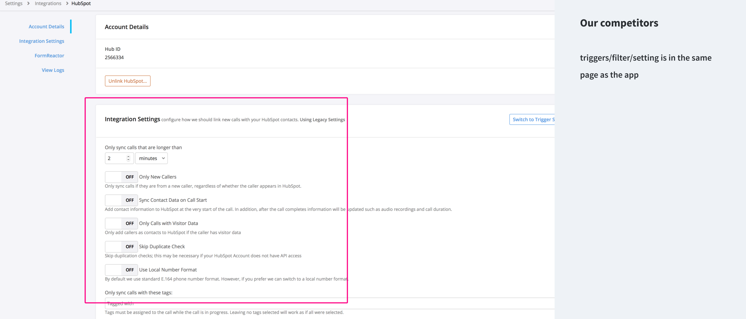The image size is (746, 319).
Task: Click the chevron after Integrations breadcrumb
Action: [x=67, y=3]
